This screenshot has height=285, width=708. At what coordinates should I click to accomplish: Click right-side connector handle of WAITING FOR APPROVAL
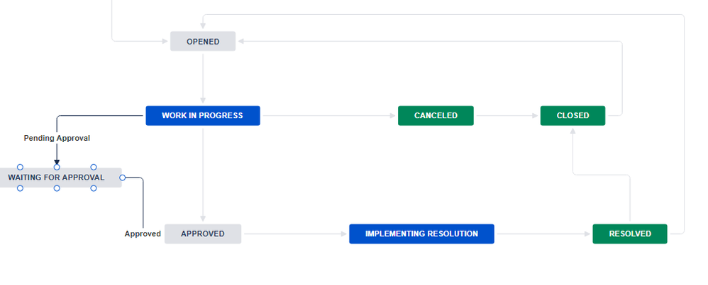[122, 178]
